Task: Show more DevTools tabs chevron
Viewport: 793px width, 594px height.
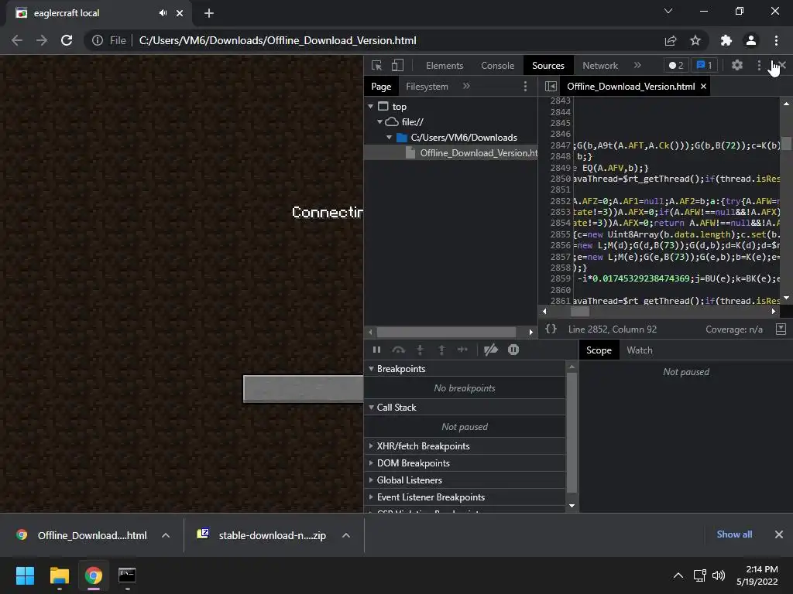Action: pos(637,65)
